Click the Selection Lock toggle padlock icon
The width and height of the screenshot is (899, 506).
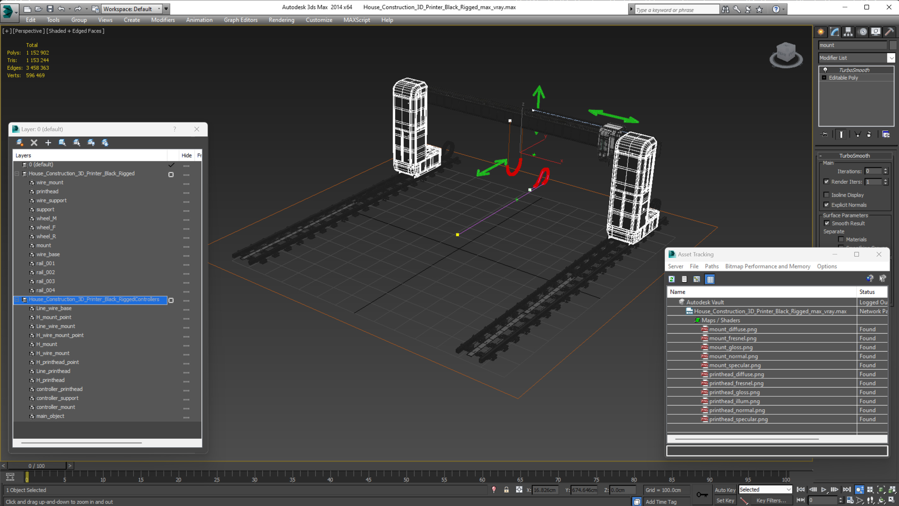(x=506, y=490)
